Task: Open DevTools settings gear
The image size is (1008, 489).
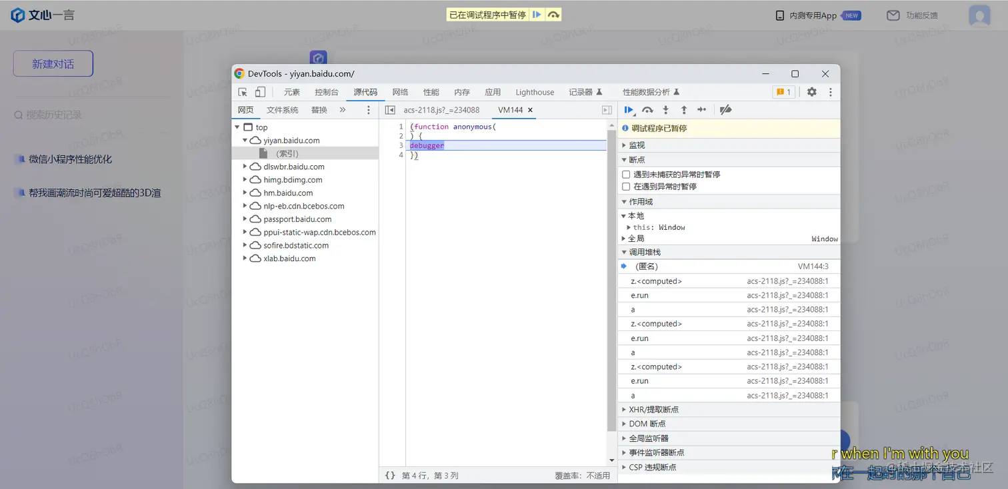Action: tap(811, 92)
